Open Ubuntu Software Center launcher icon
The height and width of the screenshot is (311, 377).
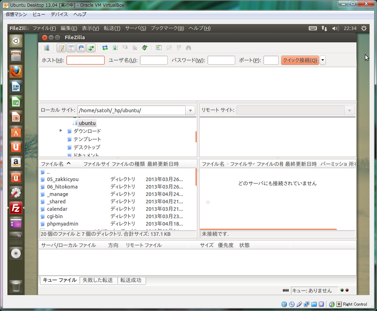click(x=16, y=132)
